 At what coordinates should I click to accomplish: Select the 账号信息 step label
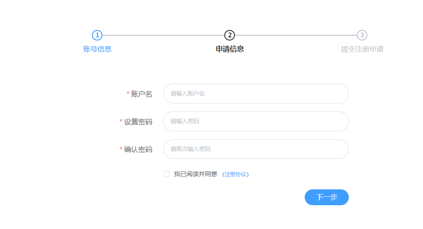pyautogui.click(x=98, y=49)
